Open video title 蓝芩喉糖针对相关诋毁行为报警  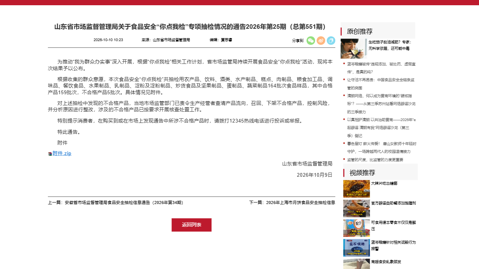(x=393, y=245)
